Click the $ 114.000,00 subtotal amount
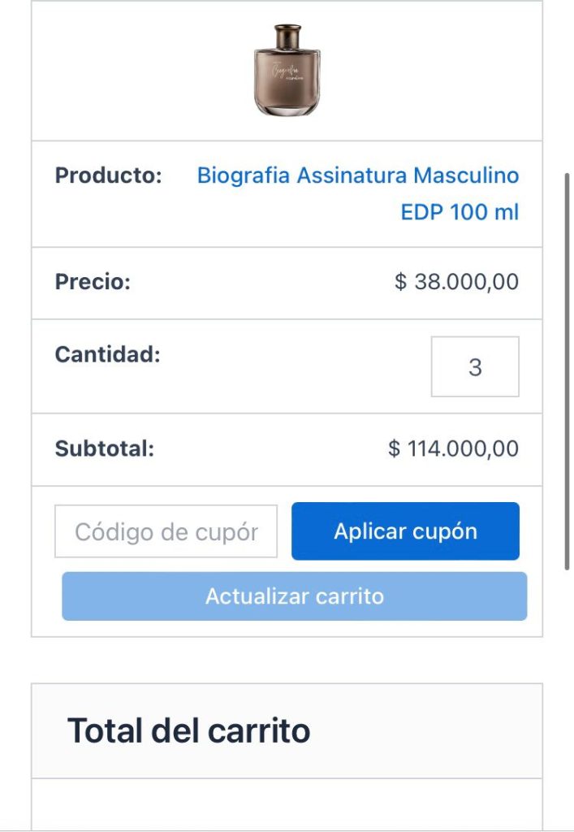This screenshot has height=832, width=574. [453, 448]
